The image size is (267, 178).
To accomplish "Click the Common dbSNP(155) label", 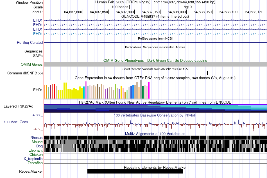I will click(x=25, y=73).
